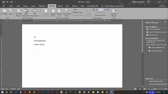Switch to the References tab
Screen dimensions: 168x94
pyautogui.click(x=42, y=6)
